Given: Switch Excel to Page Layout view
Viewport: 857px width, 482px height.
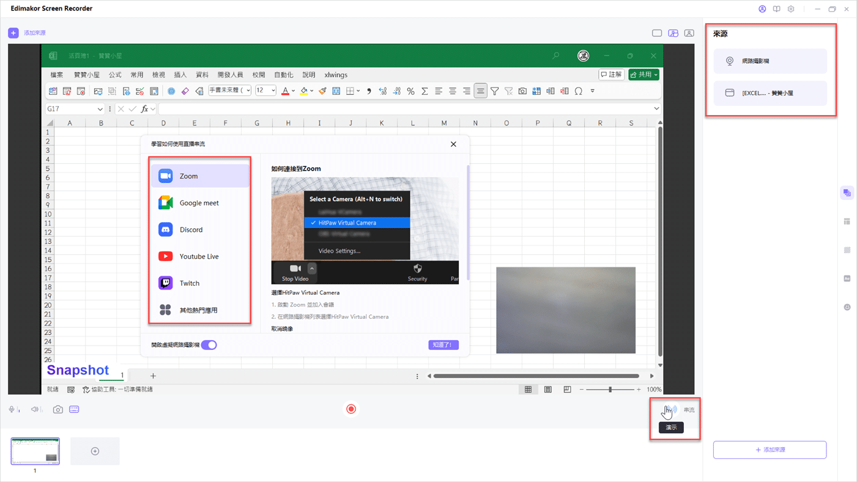Looking at the screenshot, I should pos(547,390).
